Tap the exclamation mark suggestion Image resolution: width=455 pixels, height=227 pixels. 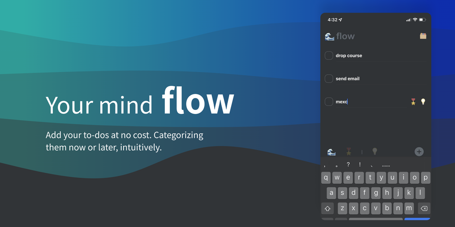(x=360, y=164)
